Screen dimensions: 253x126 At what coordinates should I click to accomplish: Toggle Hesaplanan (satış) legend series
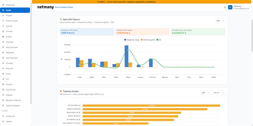click(132, 40)
